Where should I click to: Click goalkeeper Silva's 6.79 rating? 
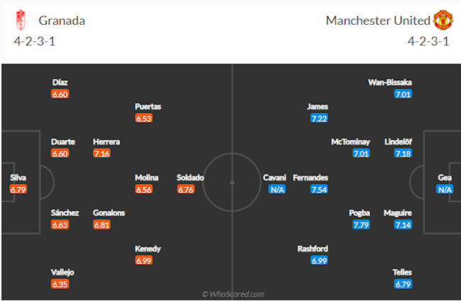click(18, 190)
